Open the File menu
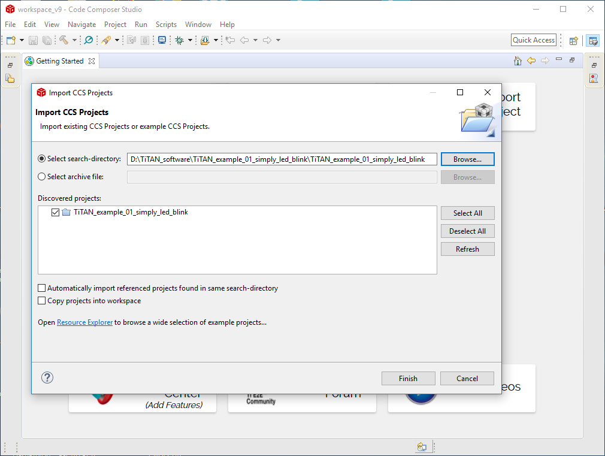The width and height of the screenshot is (605, 456). (10, 25)
